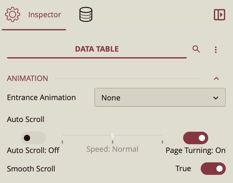Image resolution: width=233 pixels, height=183 pixels.
Task: Collapse the Animation section chevron
Action: point(216,78)
